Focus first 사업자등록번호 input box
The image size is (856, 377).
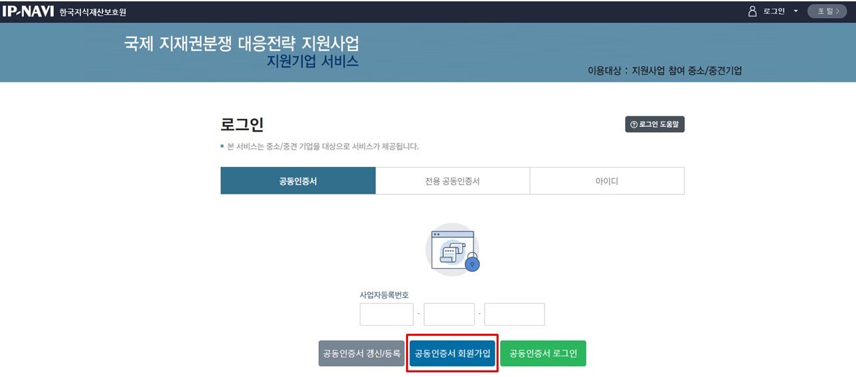pyautogui.click(x=387, y=314)
